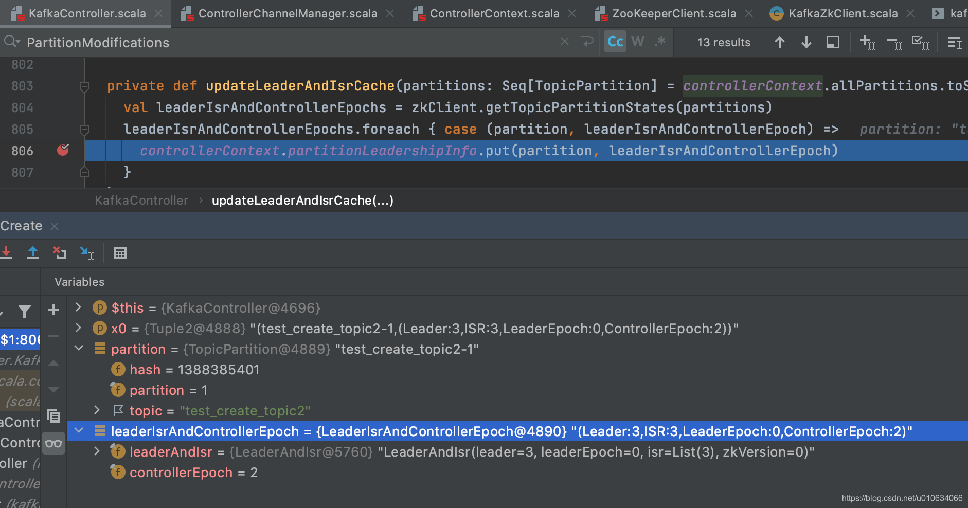Collapse leaderIsrAndControllerEpoch node
Viewport: 968px width, 508px height.
tap(79, 431)
